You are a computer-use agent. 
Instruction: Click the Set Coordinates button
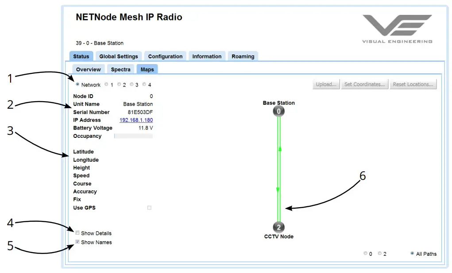coord(364,84)
